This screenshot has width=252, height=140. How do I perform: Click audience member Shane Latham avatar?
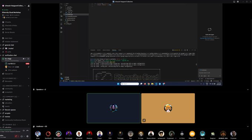(151, 134)
